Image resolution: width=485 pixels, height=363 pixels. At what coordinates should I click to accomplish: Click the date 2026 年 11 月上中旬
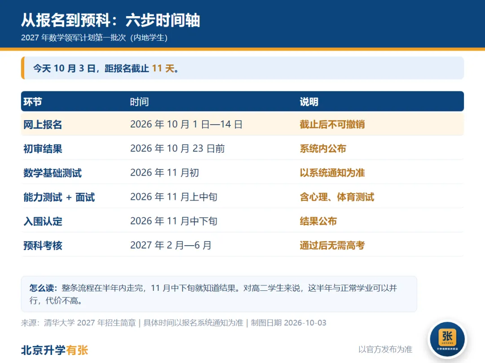pos(173,197)
